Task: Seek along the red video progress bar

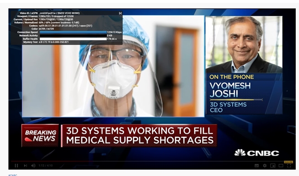Action: click(x=152, y=161)
